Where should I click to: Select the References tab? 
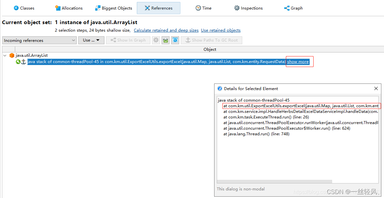point(158,8)
